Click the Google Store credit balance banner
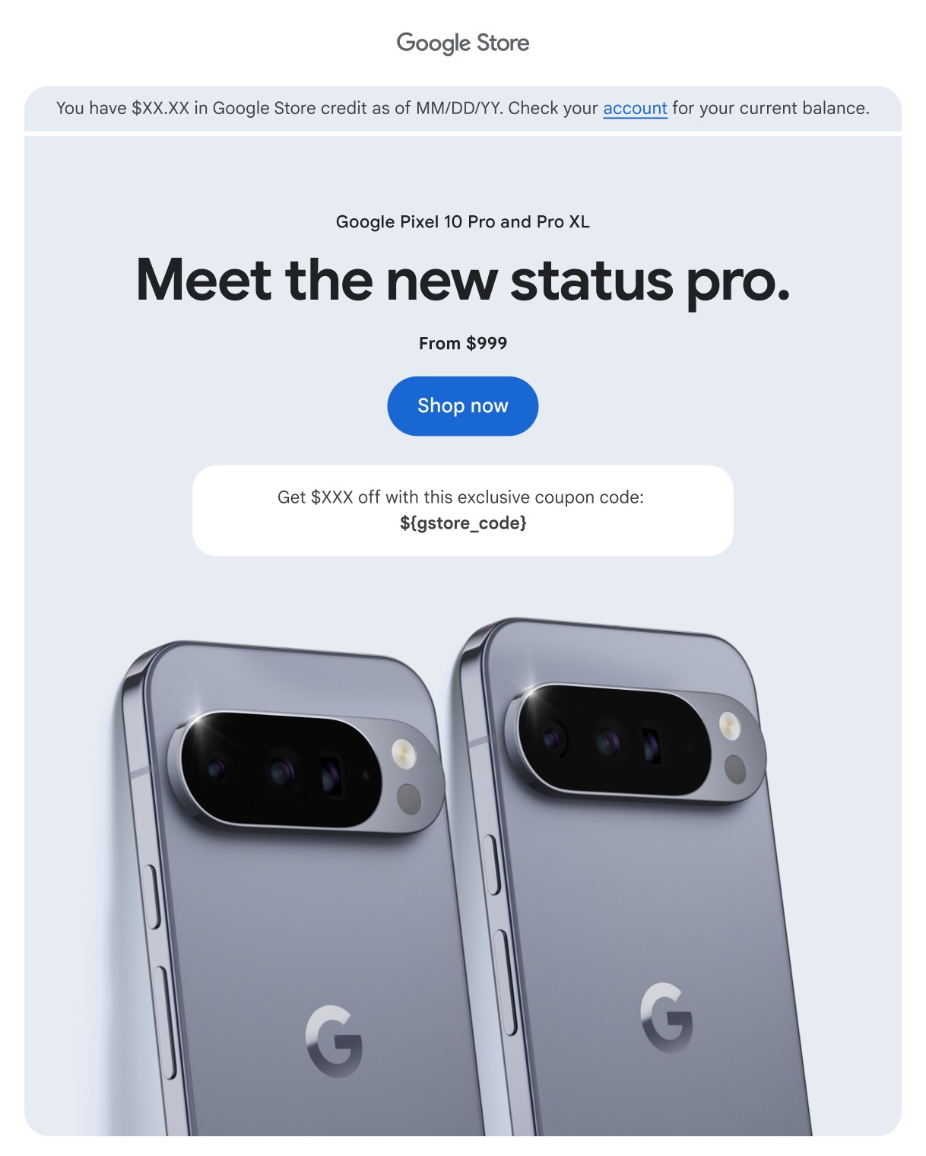926x1156 pixels. pyautogui.click(x=462, y=108)
